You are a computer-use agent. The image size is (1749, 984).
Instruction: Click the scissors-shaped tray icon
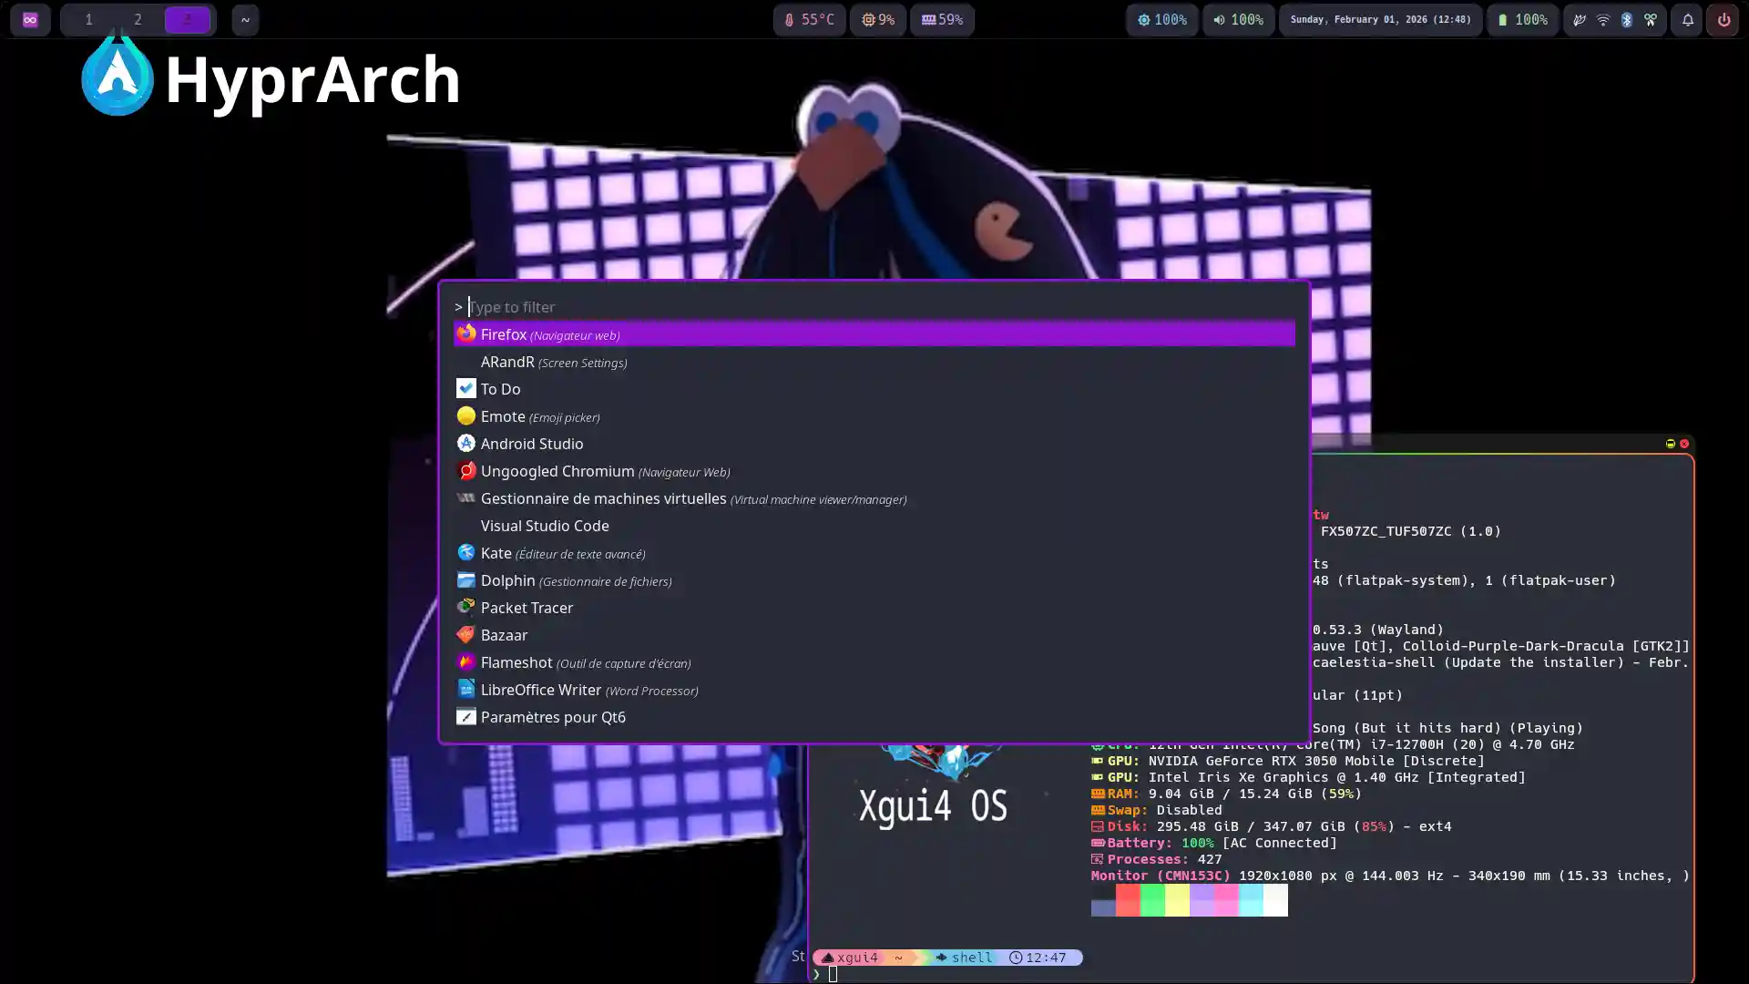click(x=1651, y=19)
